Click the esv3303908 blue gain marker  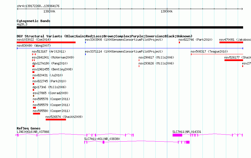[x=85, y=42]
